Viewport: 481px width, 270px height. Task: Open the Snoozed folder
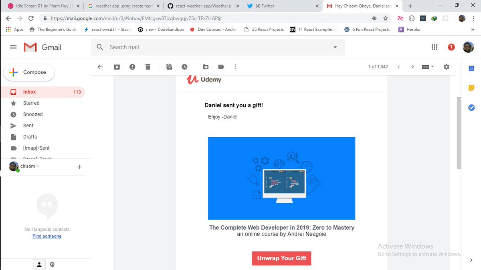click(43, 114)
